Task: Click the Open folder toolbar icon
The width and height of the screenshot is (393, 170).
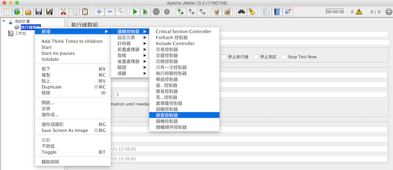Action: 28,11
